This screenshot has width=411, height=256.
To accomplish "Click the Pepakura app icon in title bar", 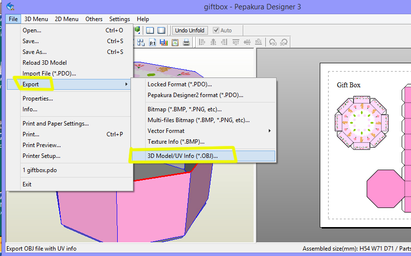I will tap(10, 6).
